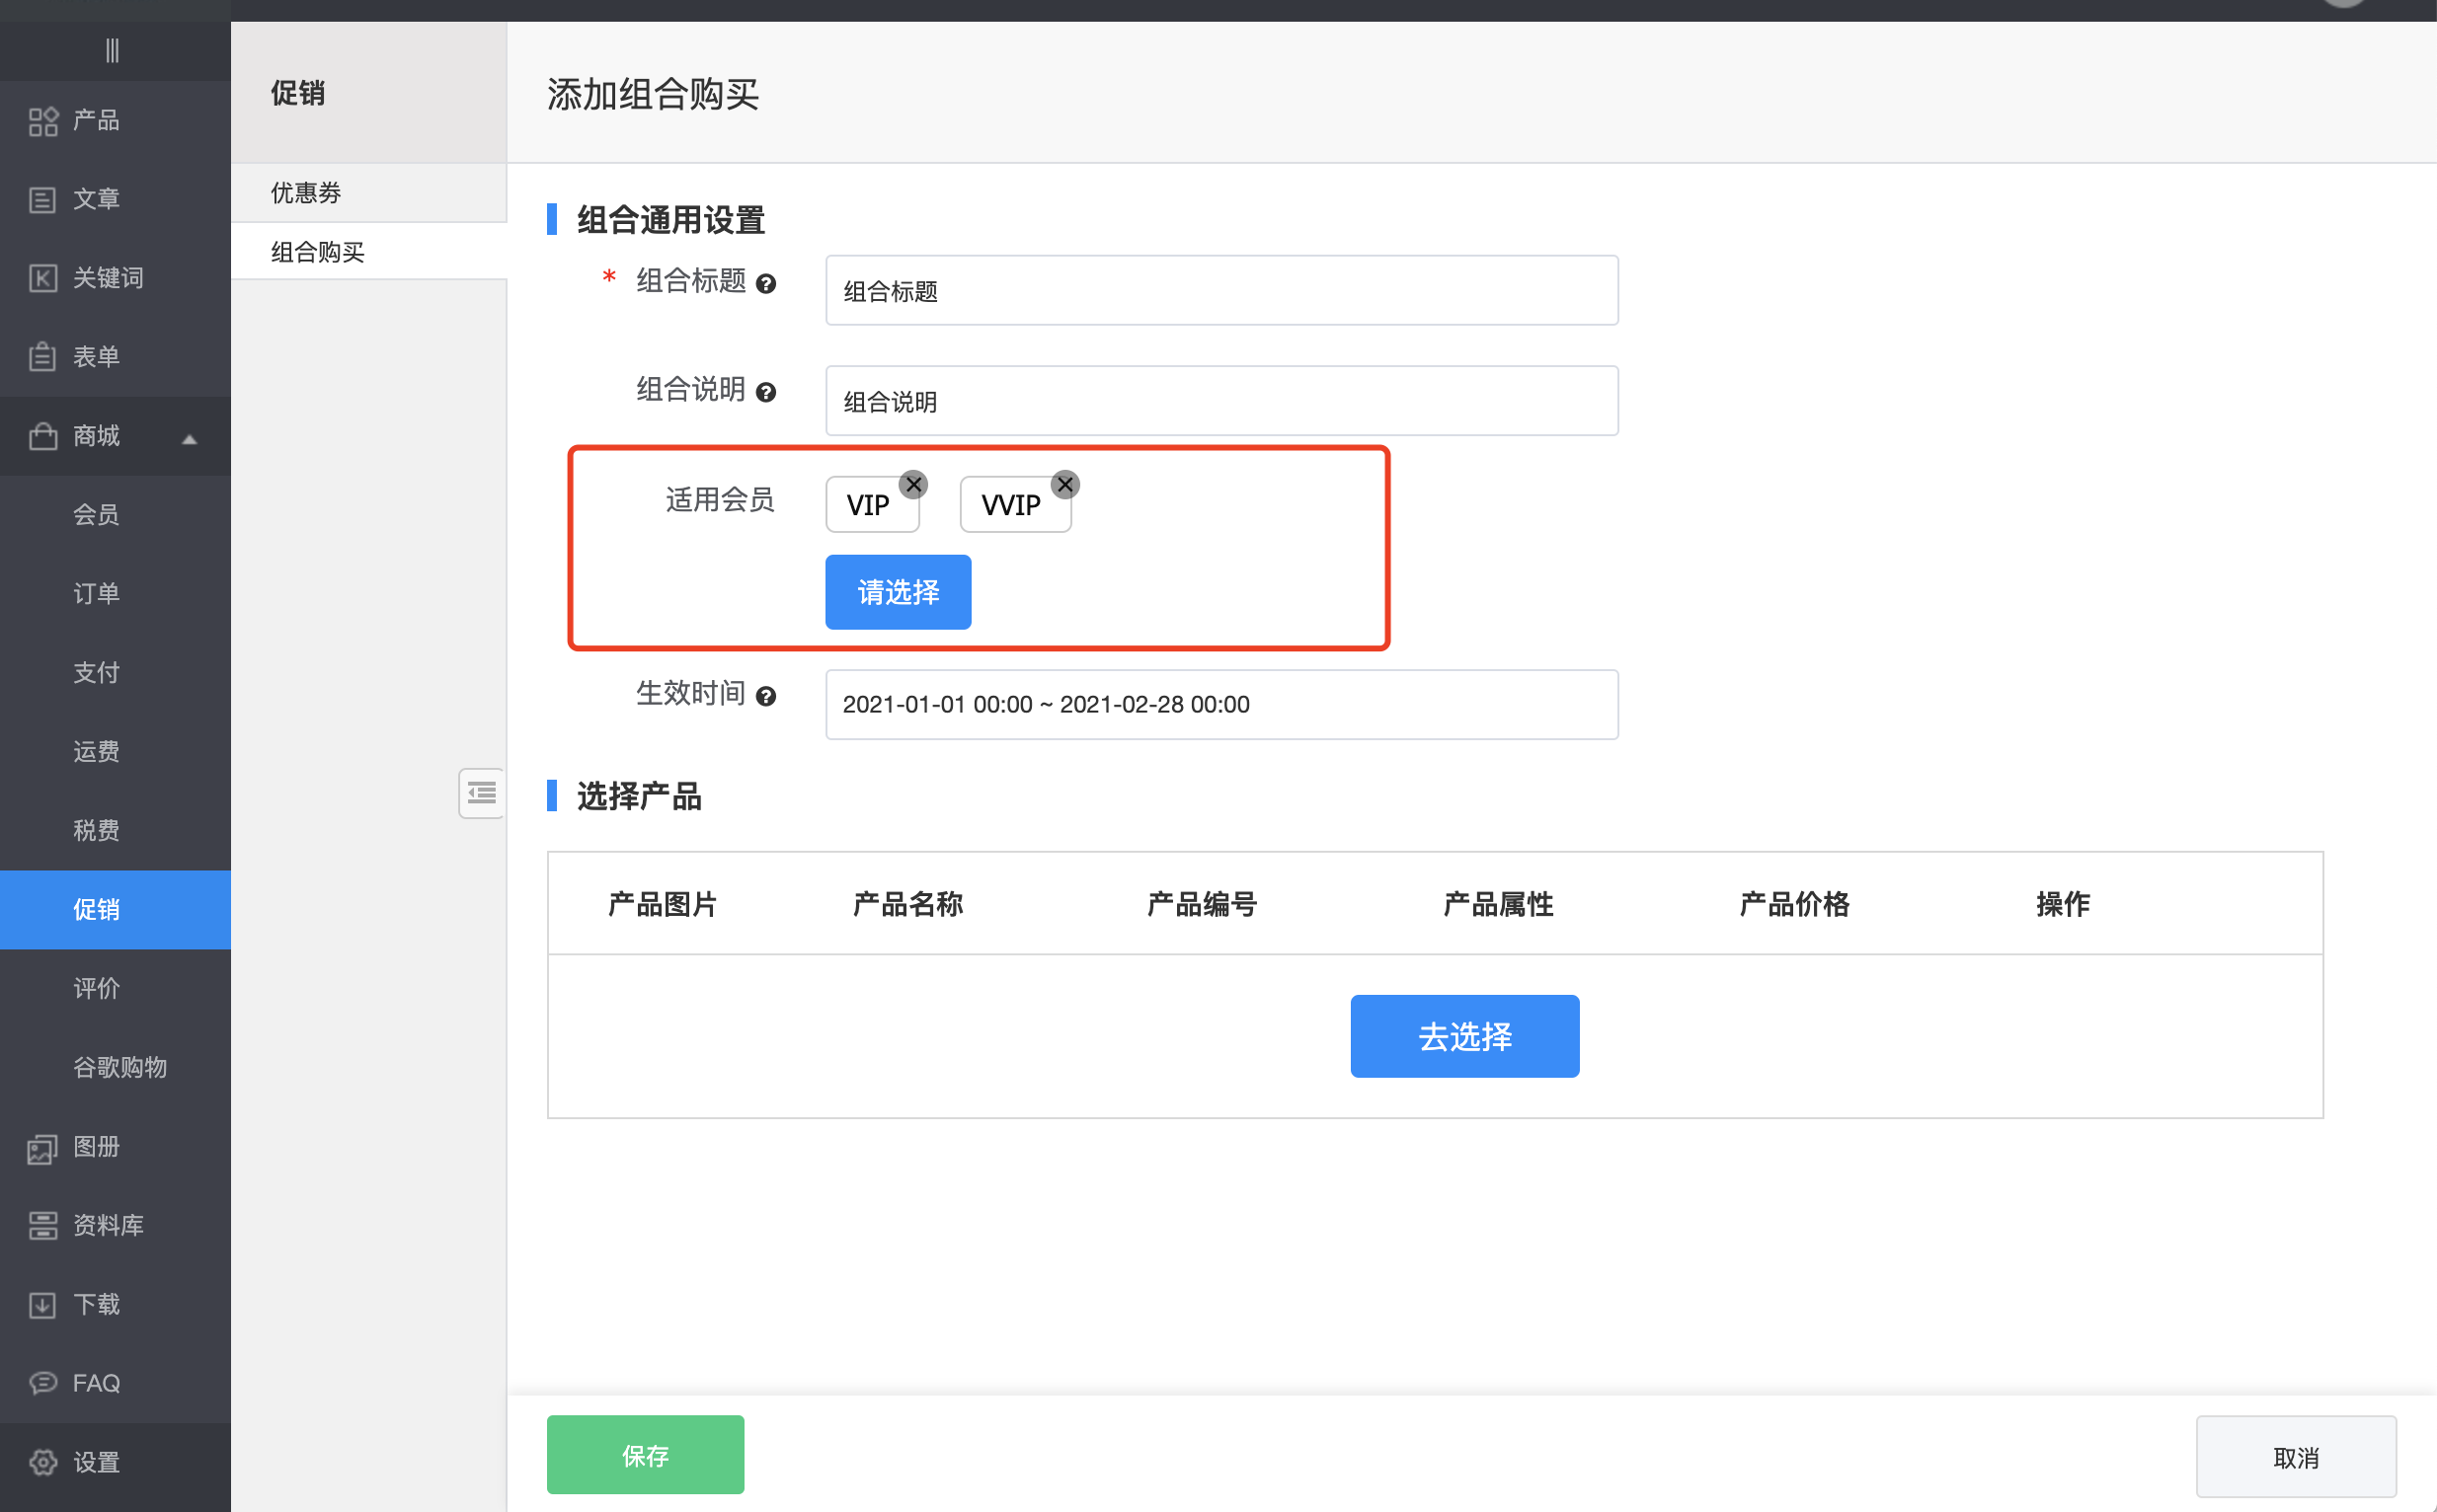
Task: Switch to the 优惠券 tab
Action: [306, 192]
